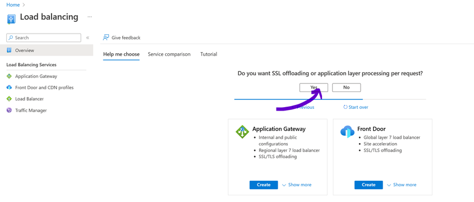Click the Home breadcrumb link
474x202 pixels.
(x=13, y=5)
